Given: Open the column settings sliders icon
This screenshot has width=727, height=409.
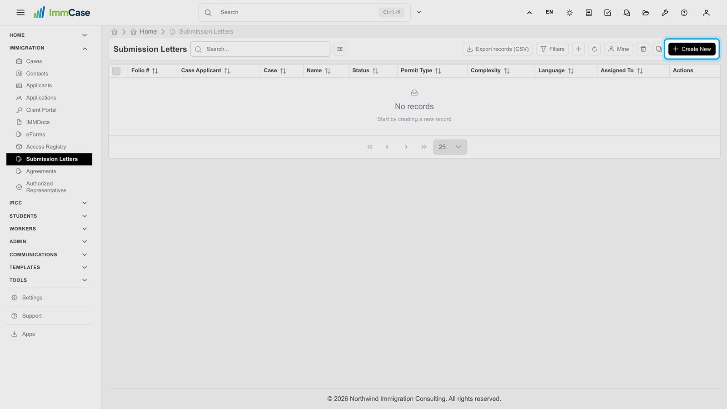Looking at the screenshot, I should point(340,49).
